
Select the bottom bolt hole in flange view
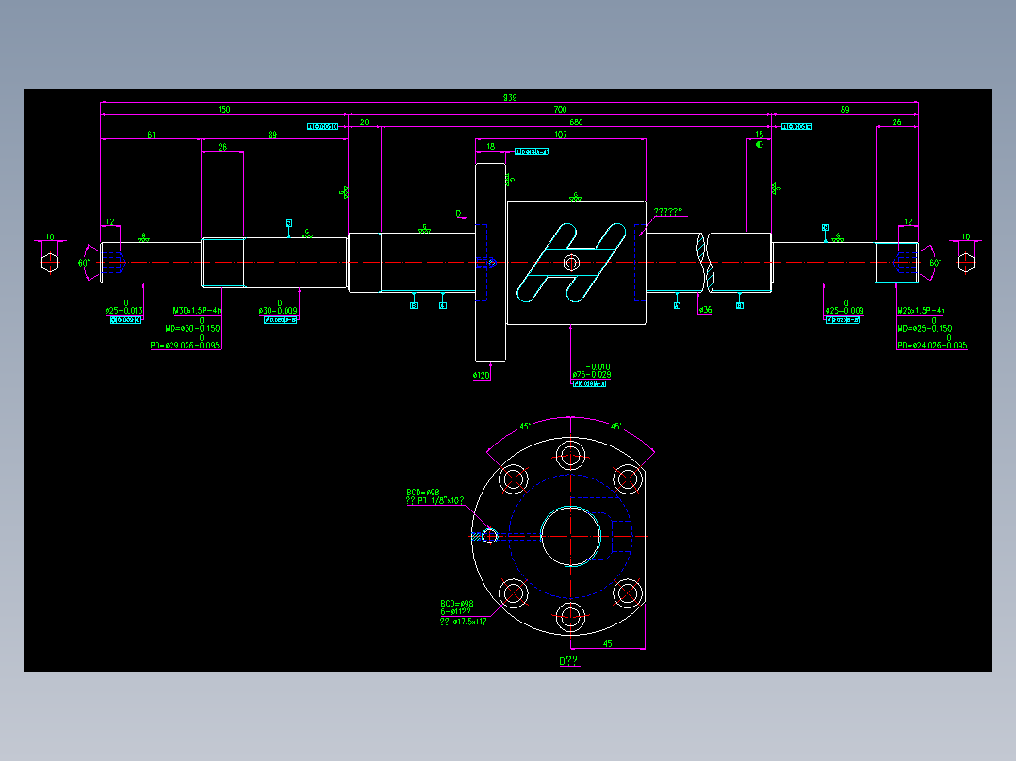tap(570, 617)
